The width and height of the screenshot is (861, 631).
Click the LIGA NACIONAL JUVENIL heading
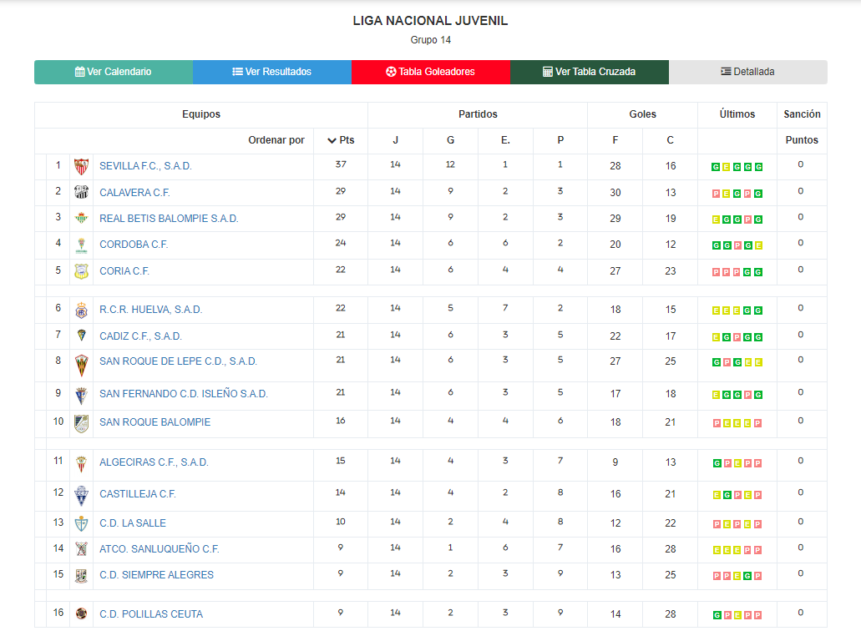tap(431, 21)
